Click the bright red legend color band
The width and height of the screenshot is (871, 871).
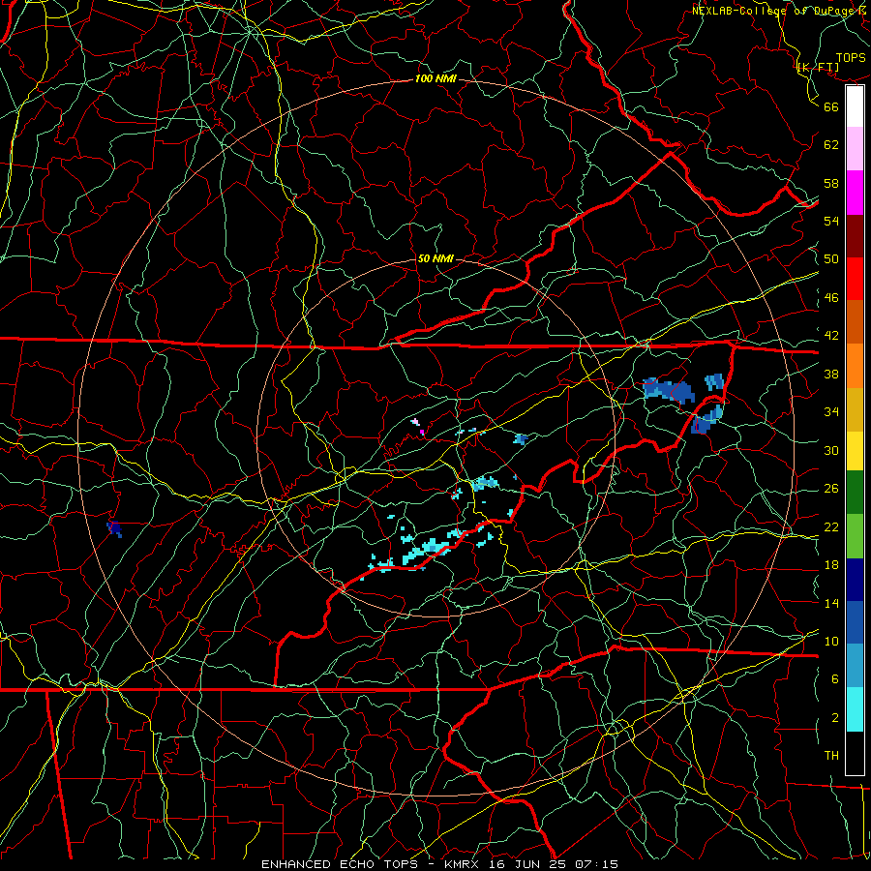[x=855, y=279]
